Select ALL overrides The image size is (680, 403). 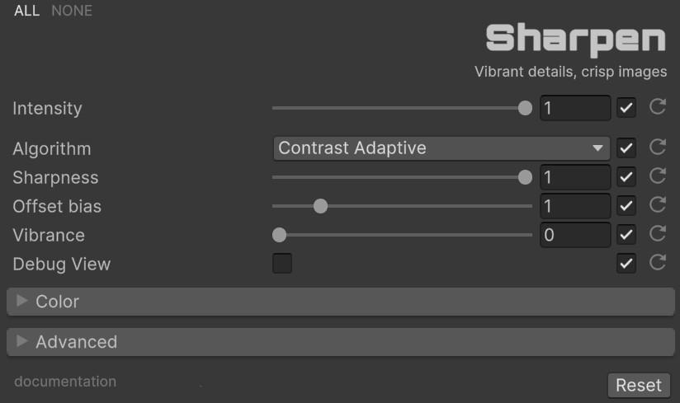(x=26, y=11)
